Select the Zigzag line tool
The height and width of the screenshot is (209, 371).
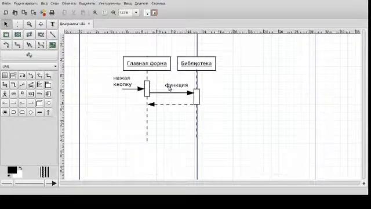[x=17, y=45]
